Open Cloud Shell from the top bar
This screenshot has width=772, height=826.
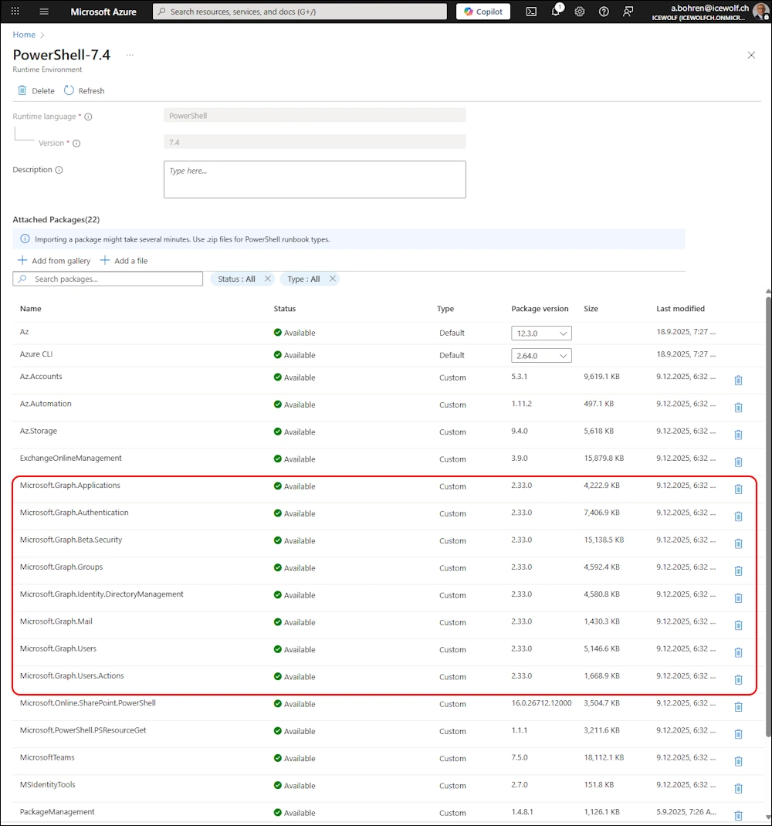(531, 12)
